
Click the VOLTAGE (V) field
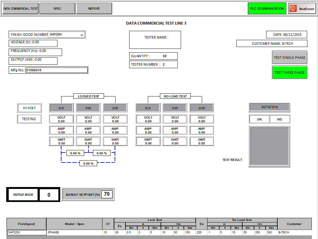33,43
